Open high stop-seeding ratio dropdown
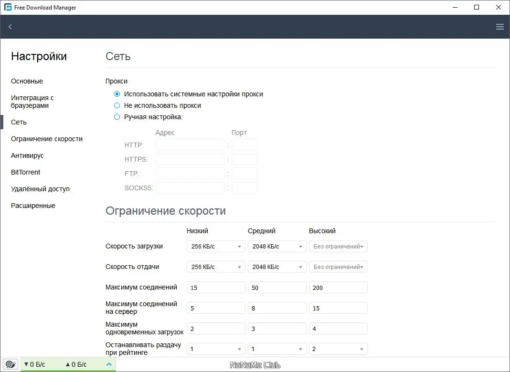The width and height of the screenshot is (510, 372). (338, 349)
